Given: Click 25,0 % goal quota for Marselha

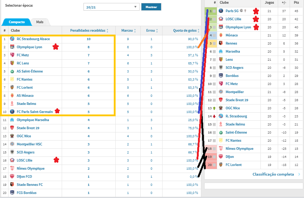Looking at the screenshot, I should click(x=193, y=120).
